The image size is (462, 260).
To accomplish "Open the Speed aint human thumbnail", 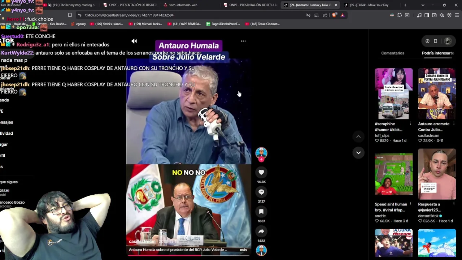I will point(393,174).
